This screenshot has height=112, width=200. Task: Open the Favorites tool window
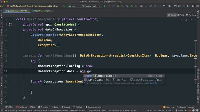pyautogui.click(x=2, y=81)
